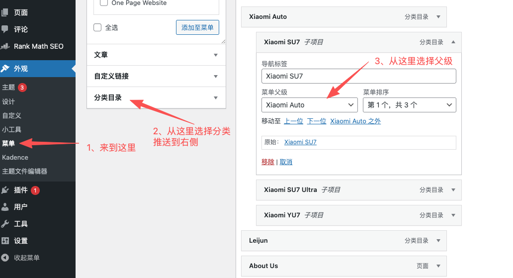Viewport: 513px width, 278px height.
Task: Click the 添加至菜单 button
Action: click(x=197, y=27)
